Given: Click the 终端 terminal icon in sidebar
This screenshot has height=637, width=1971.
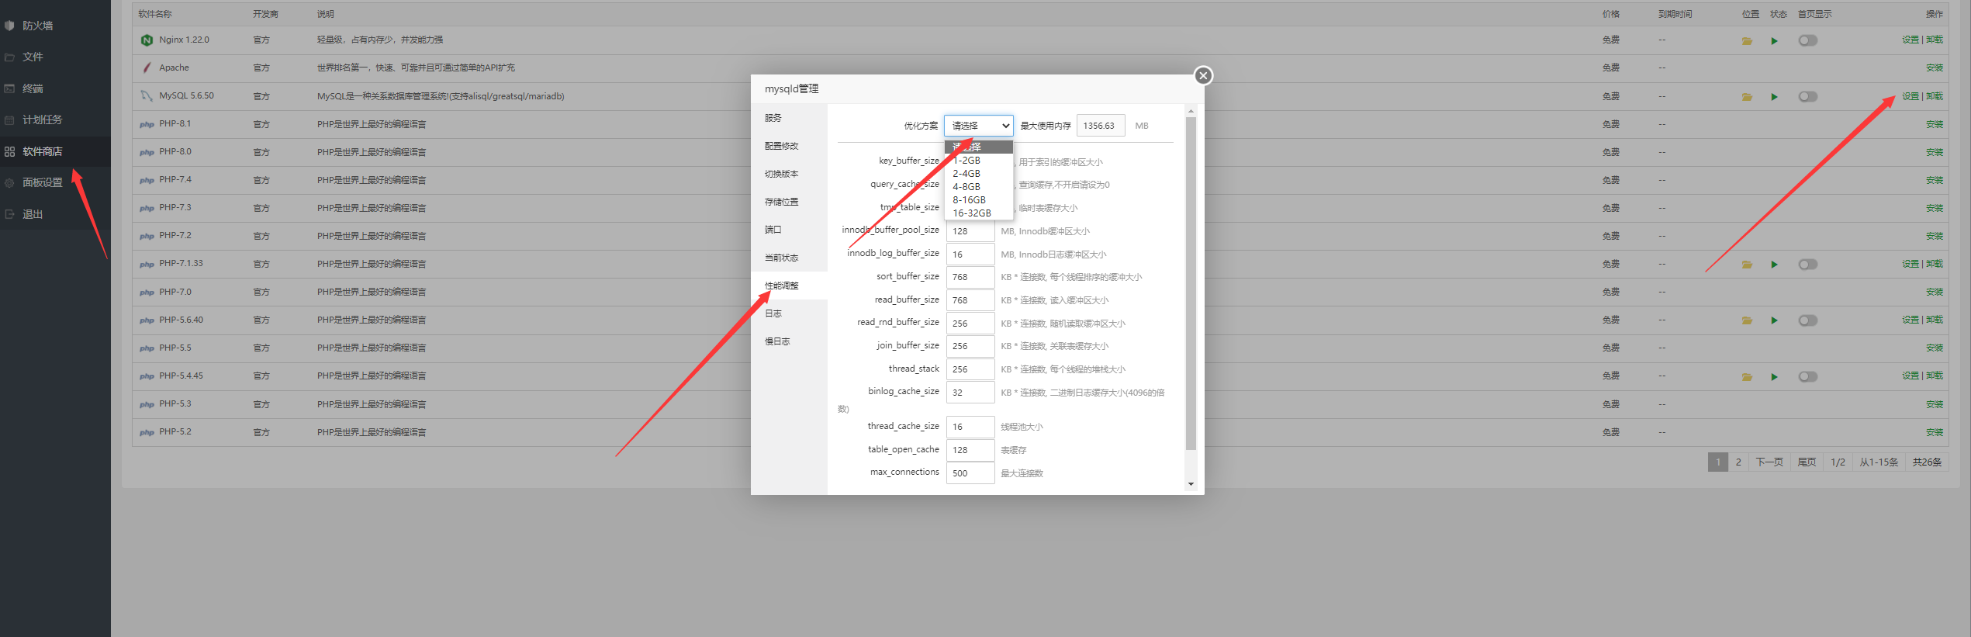Looking at the screenshot, I should coord(10,88).
